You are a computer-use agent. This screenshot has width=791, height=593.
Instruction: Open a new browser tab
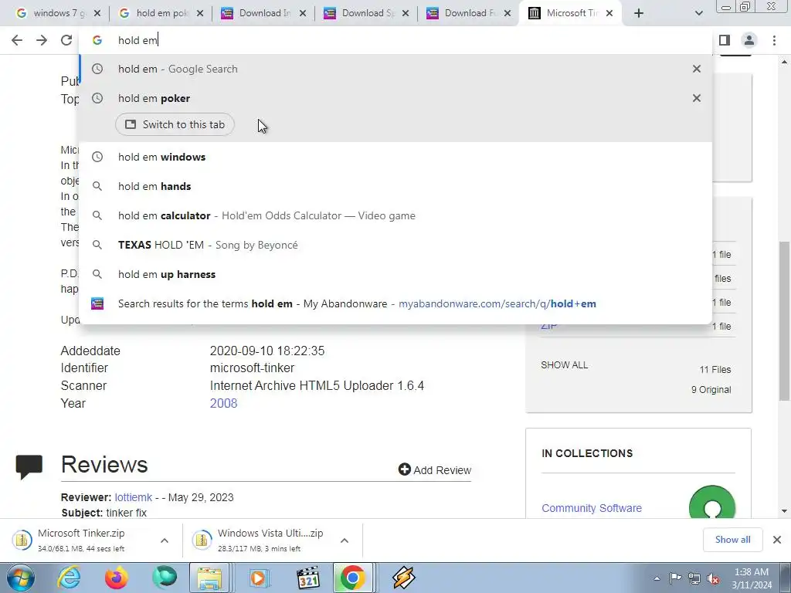coord(639,13)
